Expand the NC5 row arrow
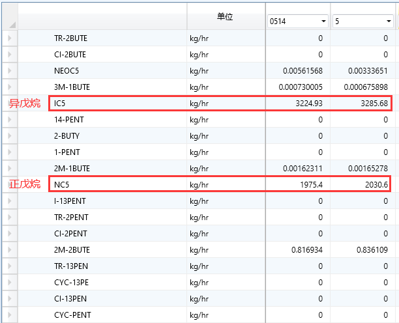The height and width of the screenshot is (323, 399). tap(9, 185)
